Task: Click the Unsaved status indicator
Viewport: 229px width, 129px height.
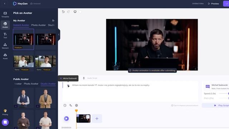Action: (x=35, y=4)
